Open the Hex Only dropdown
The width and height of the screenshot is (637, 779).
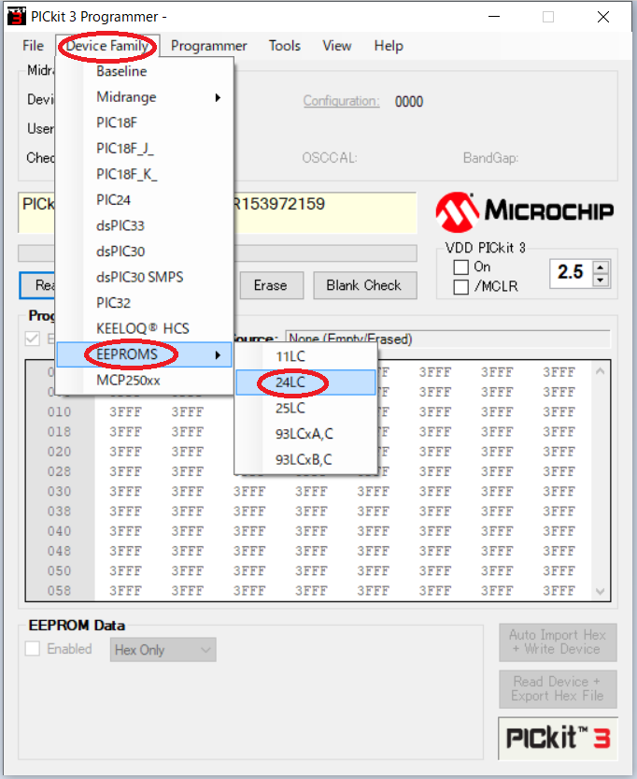pyautogui.click(x=163, y=650)
